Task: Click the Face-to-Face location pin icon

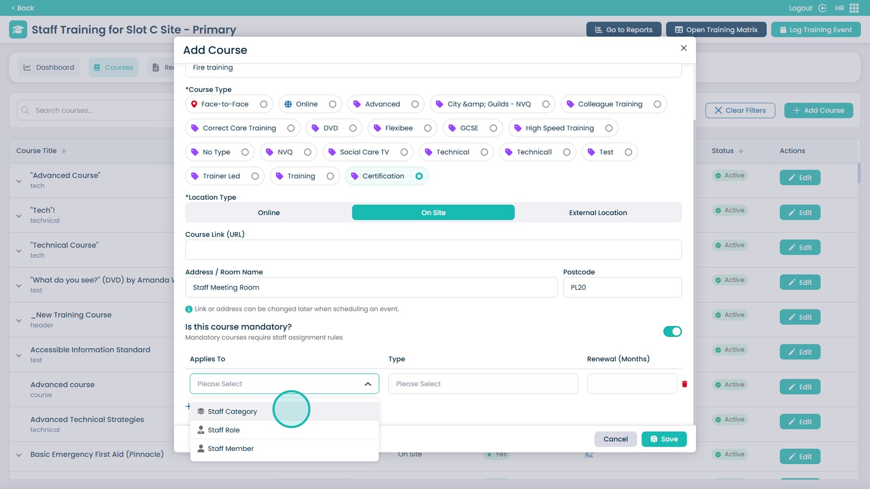Action: click(x=194, y=104)
